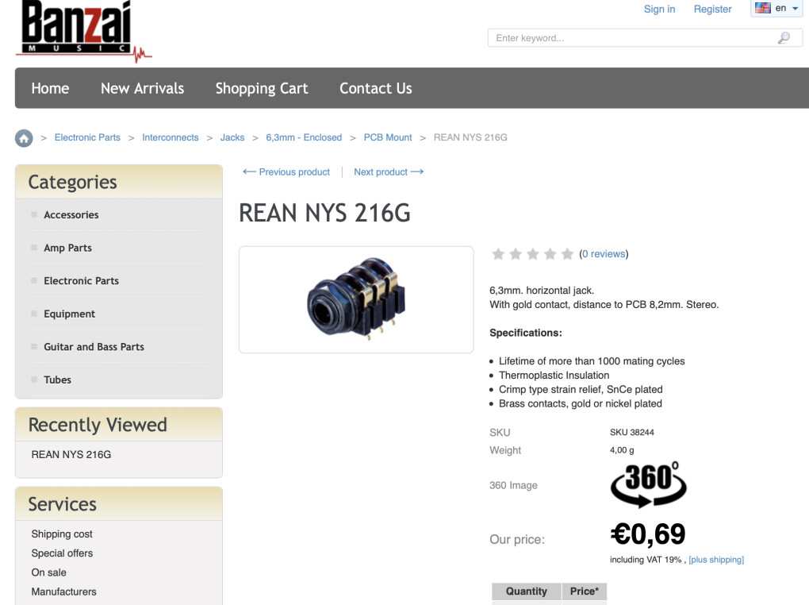Go to Interconnects breadcrumb
The height and width of the screenshot is (605, 809).
pyautogui.click(x=171, y=137)
